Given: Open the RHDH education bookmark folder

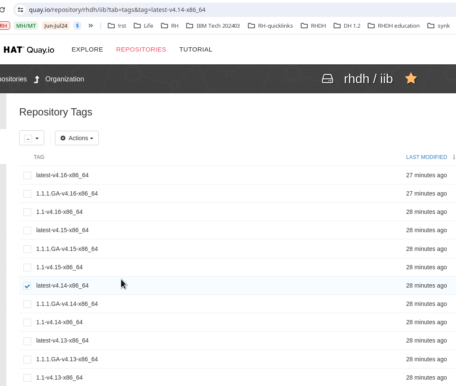Looking at the screenshot, I should 393,26.
